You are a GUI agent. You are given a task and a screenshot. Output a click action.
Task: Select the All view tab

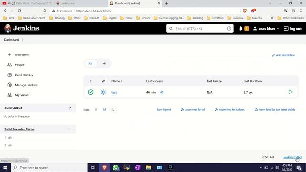(x=90, y=64)
